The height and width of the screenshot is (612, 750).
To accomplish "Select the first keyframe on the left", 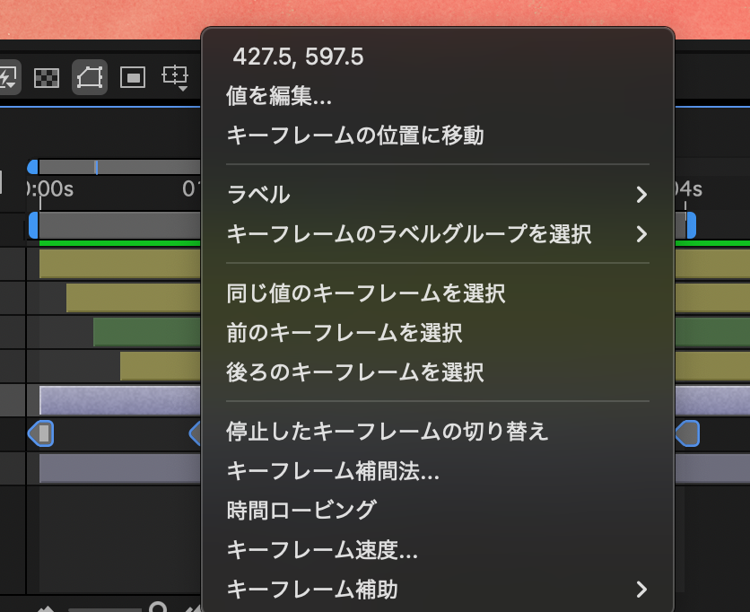I will tap(41, 434).
